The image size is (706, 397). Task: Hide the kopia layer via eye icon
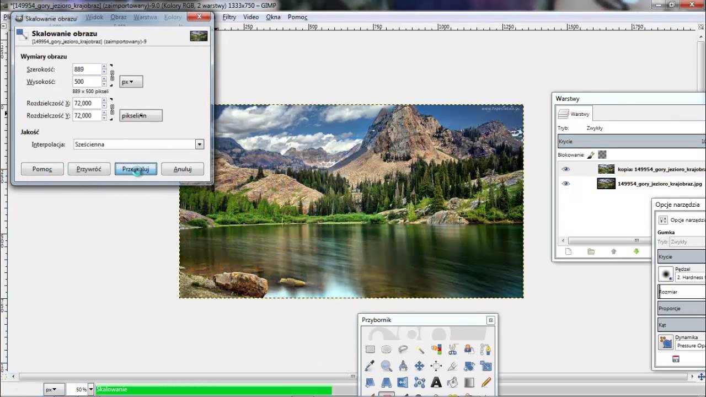pyautogui.click(x=565, y=169)
